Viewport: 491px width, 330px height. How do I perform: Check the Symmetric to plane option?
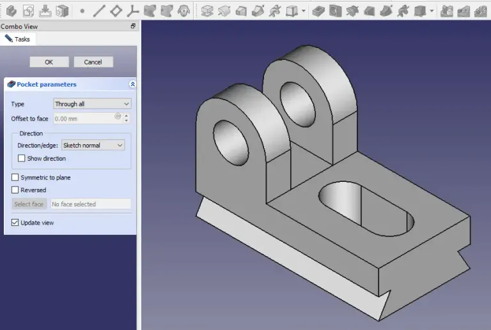(15, 177)
